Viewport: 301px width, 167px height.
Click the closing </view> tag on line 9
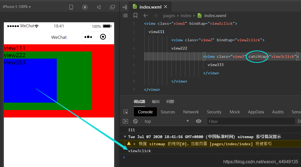pyautogui.click(x=152, y=89)
